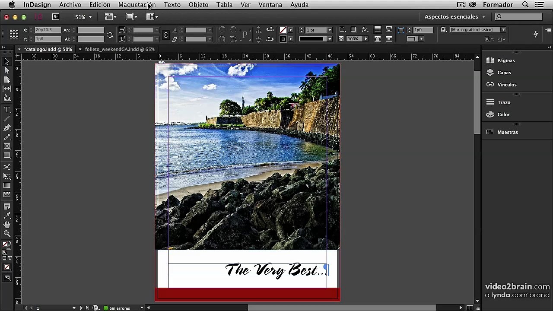Toggle constrain proportions for scaling chain

(165, 35)
